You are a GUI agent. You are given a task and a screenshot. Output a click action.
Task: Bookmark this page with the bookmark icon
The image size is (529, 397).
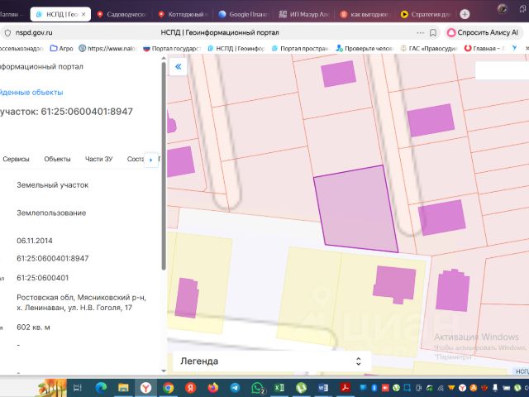pos(433,33)
